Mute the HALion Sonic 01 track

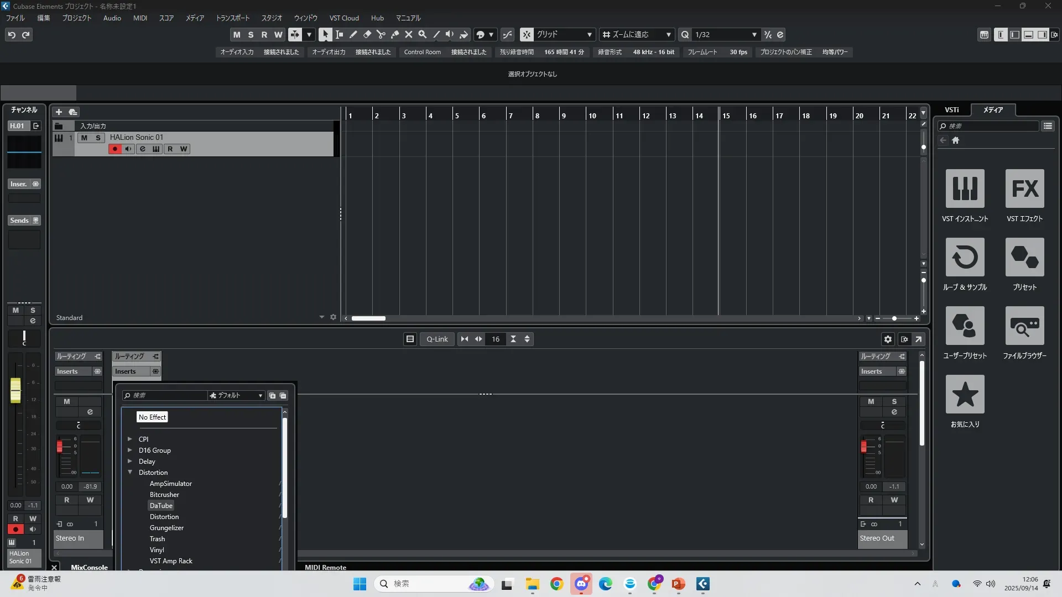pos(84,138)
